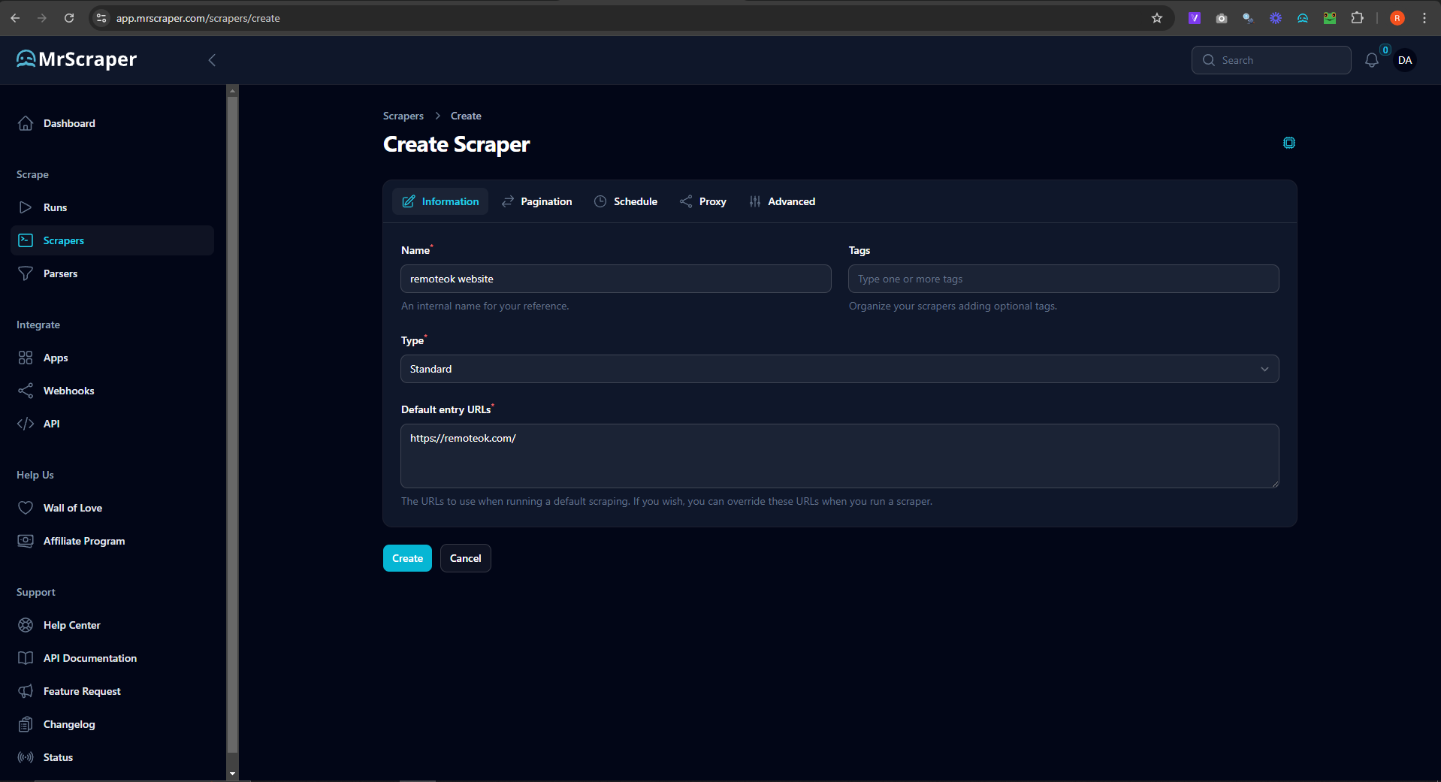The width and height of the screenshot is (1441, 782).
Task: Open Webhooks in the sidebar
Action: pyautogui.click(x=113, y=391)
